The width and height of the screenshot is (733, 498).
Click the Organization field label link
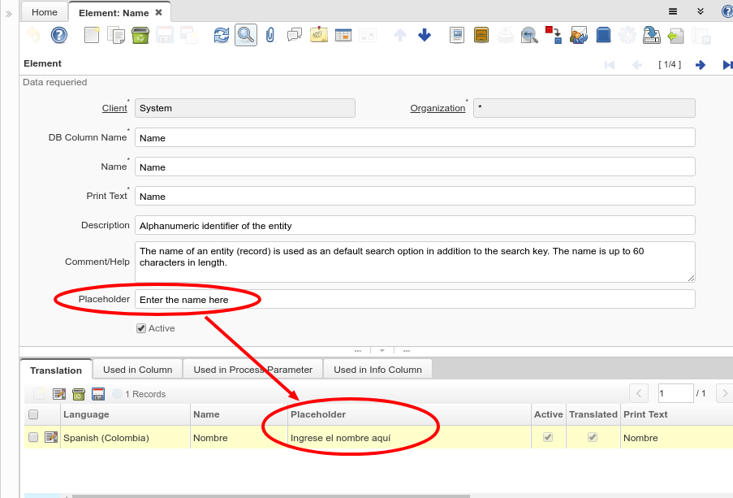(x=438, y=108)
